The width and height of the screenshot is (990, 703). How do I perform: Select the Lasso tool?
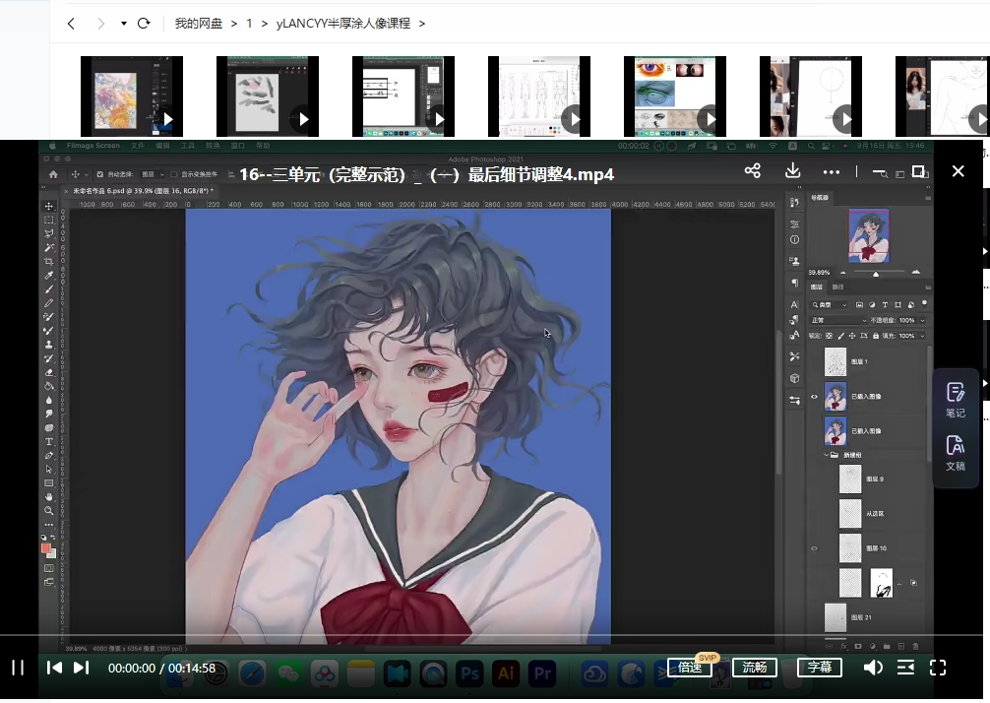(x=48, y=233)
